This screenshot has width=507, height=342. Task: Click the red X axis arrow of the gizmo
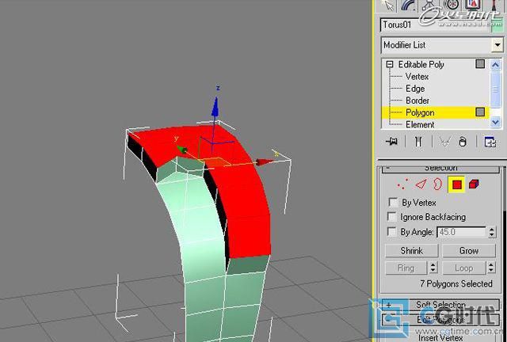(x=265, y=161)
